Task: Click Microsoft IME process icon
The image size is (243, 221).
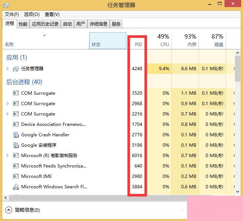Action: [16, 176]
